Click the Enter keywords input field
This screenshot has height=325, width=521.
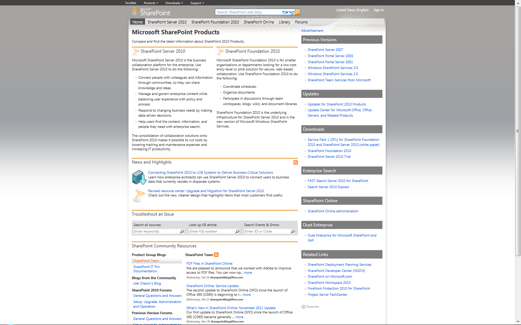156,231
